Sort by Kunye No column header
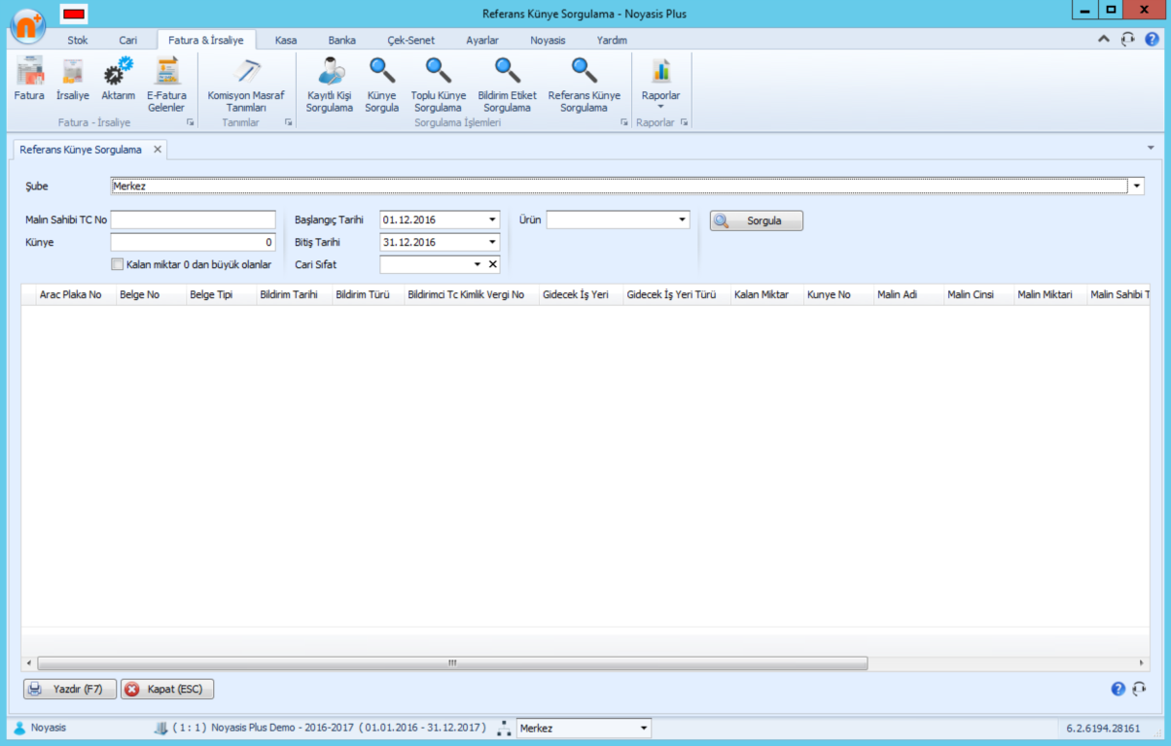This screenshot has width=1171, height=746. coord(837,294)
